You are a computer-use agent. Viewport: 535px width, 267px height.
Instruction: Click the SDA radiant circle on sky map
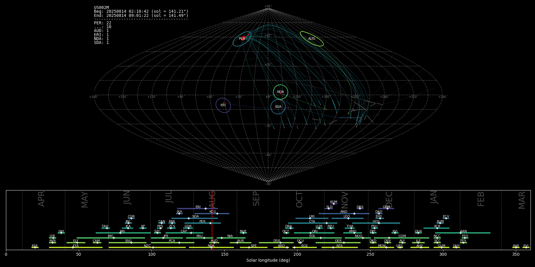[278, 107]
